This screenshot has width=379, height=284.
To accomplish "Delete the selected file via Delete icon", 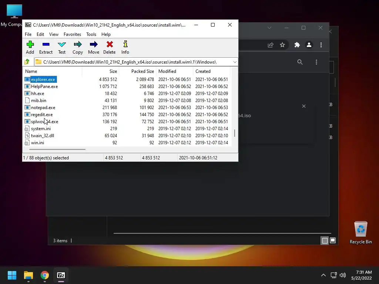I will [x=110, y=47].
